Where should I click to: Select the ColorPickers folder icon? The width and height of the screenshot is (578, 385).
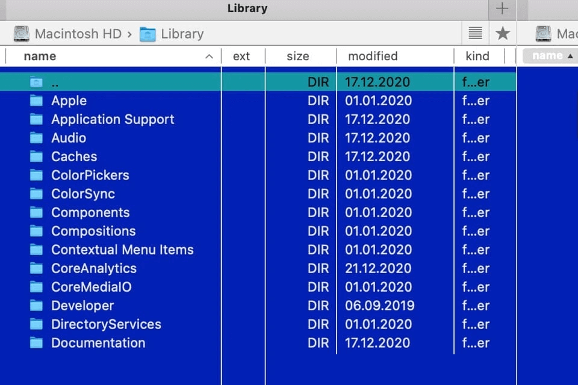36,175
